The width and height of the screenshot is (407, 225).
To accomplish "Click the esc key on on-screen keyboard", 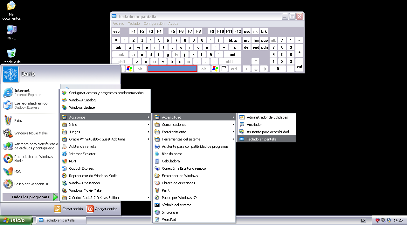I will pos(116,31).
